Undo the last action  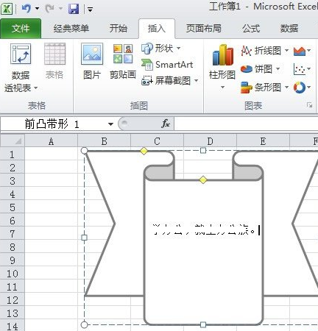(26, 9)
